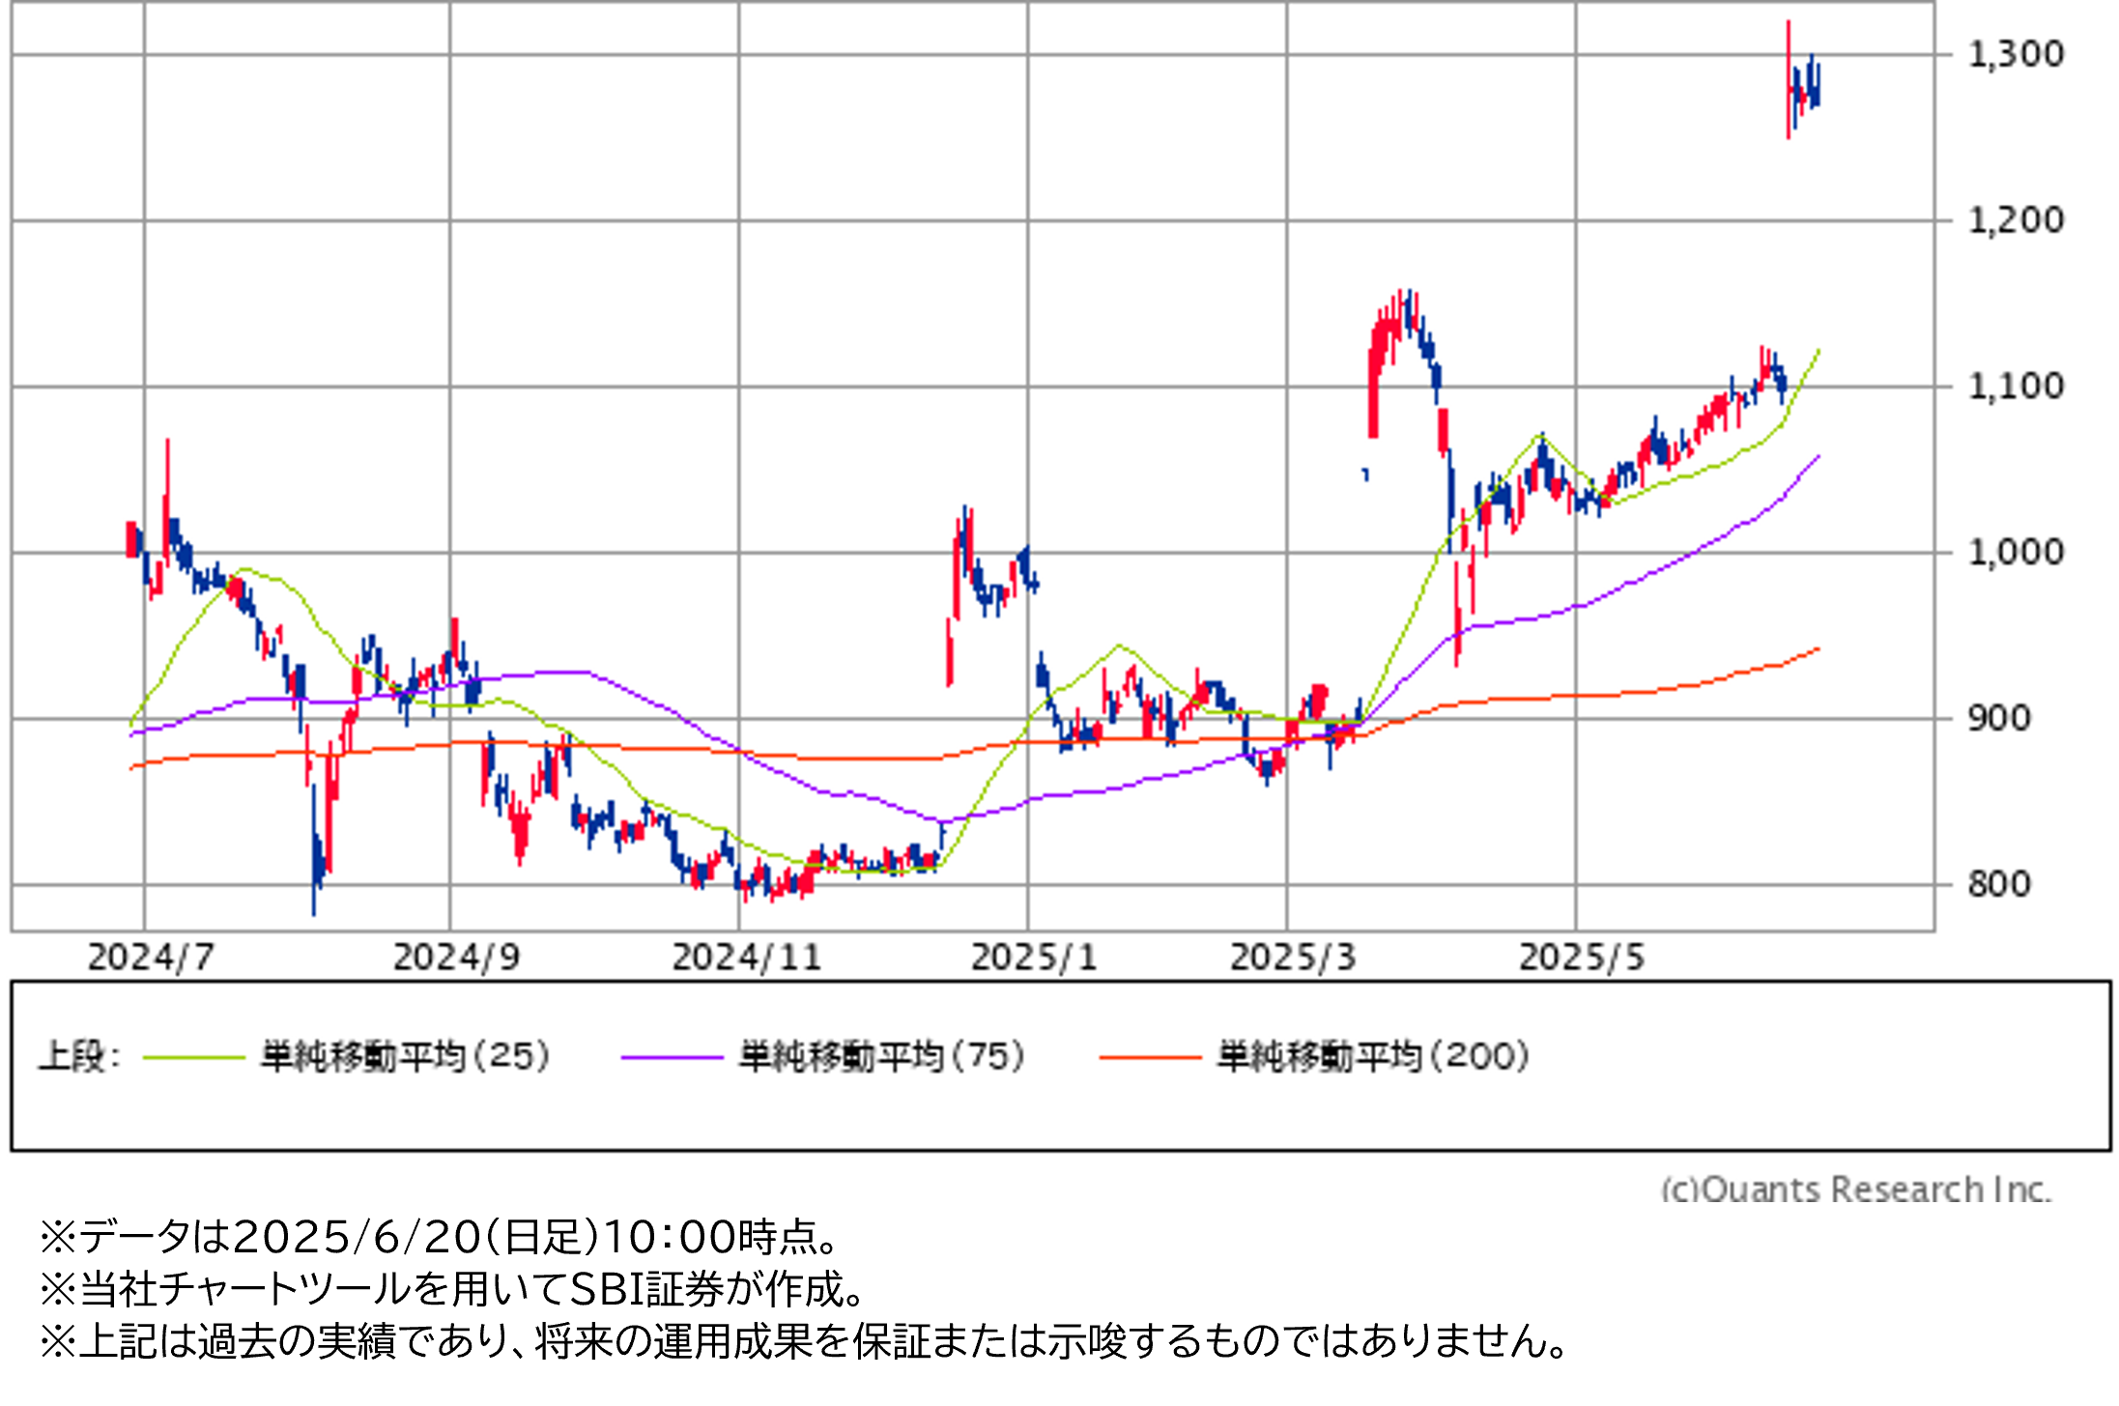Click the 2025/3 date label
This screenshot has height=1406, width=2119.
[1293, 958]
